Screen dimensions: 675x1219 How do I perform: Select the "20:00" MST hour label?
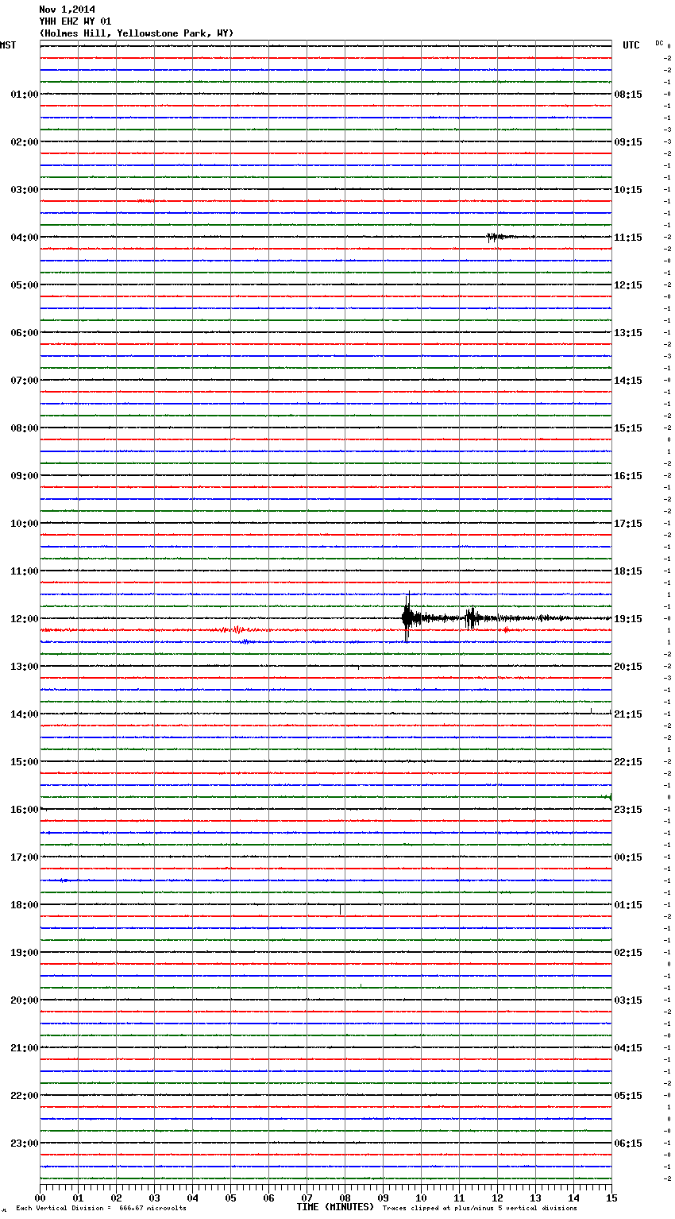click(25, 1000)
